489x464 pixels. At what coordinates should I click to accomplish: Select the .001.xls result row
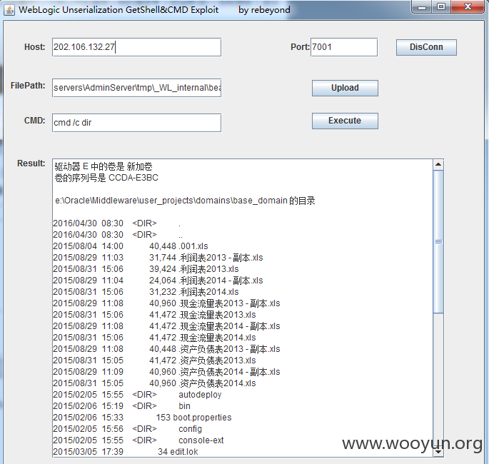point(131,246)
